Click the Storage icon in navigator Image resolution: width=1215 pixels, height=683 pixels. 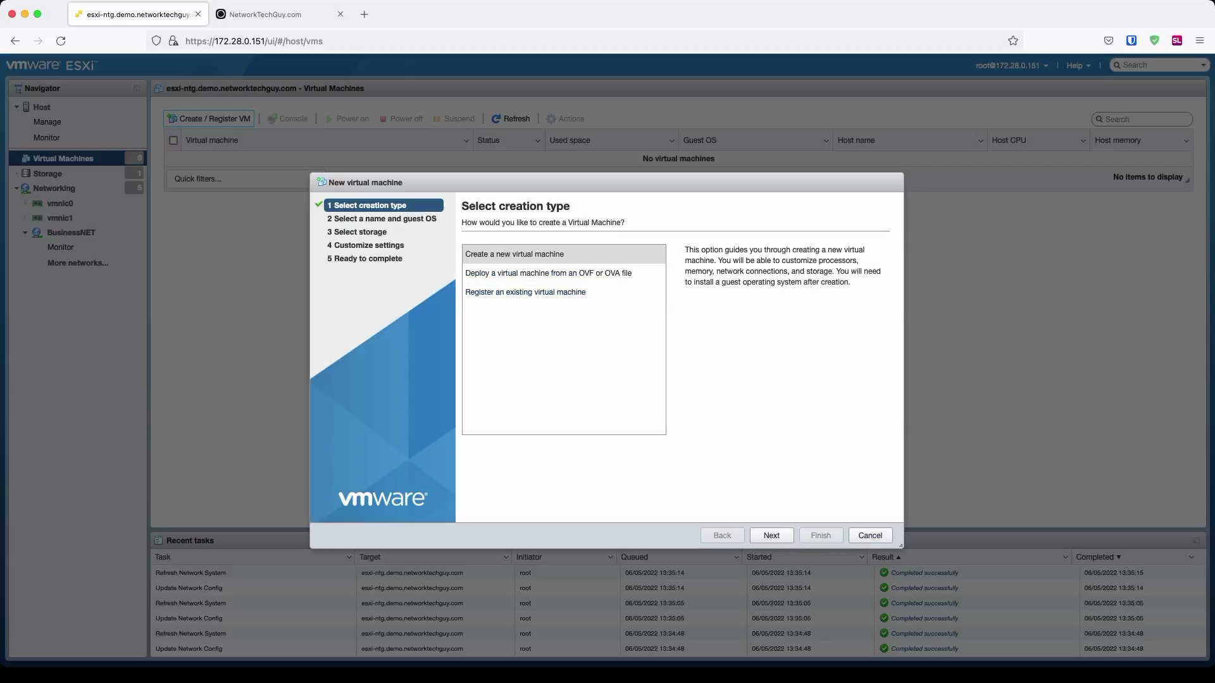(26, 173)
